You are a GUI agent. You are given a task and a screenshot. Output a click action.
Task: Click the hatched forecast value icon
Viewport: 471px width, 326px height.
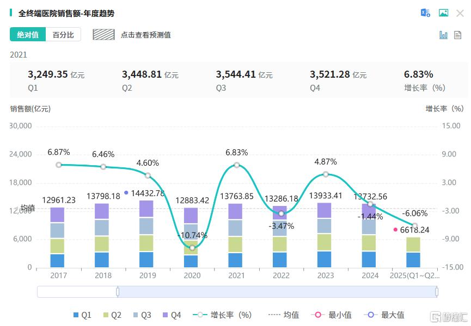pyautogui.click(x=103, y=35)
